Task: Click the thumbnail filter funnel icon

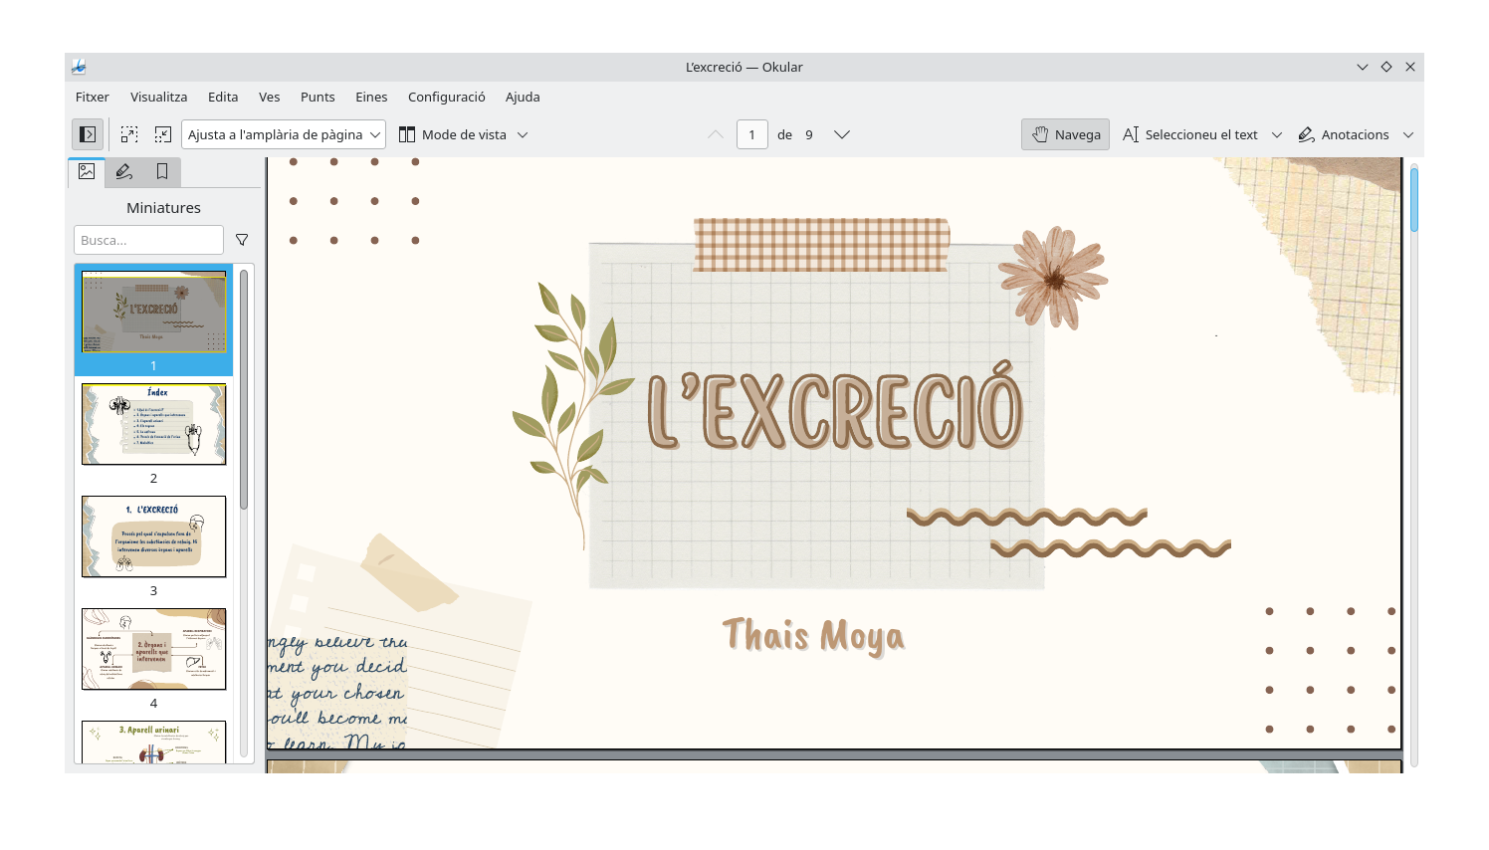Action: tap(242, 240)
